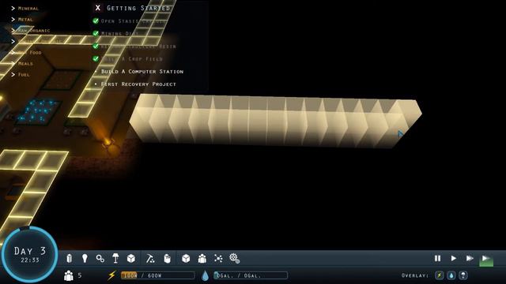Screen dimensions: 506x284
Task: Click the Mining Duty objective checkmark
Action: tap(96, 33)
